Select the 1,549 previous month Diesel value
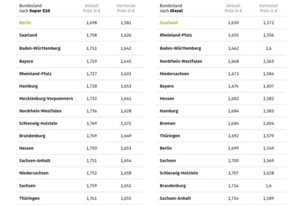The height and width of the screenshot is (205, 308). [x=267, y=148]
